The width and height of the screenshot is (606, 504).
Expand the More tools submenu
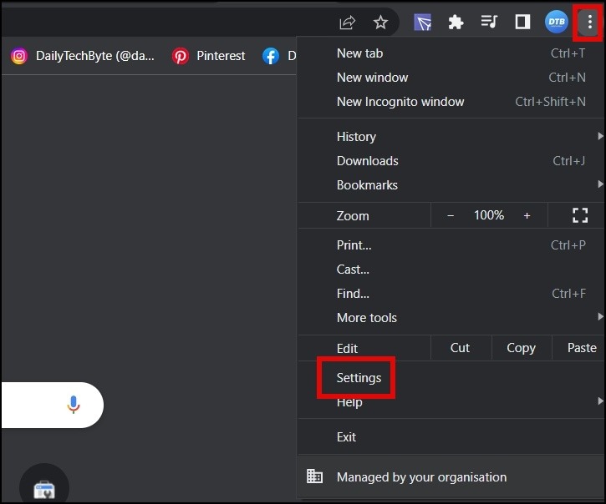(x=451, y=318)
